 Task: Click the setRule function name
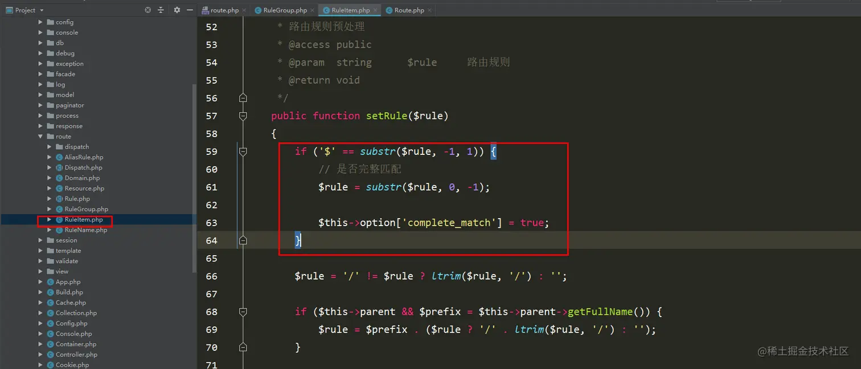tap(387, 116)
